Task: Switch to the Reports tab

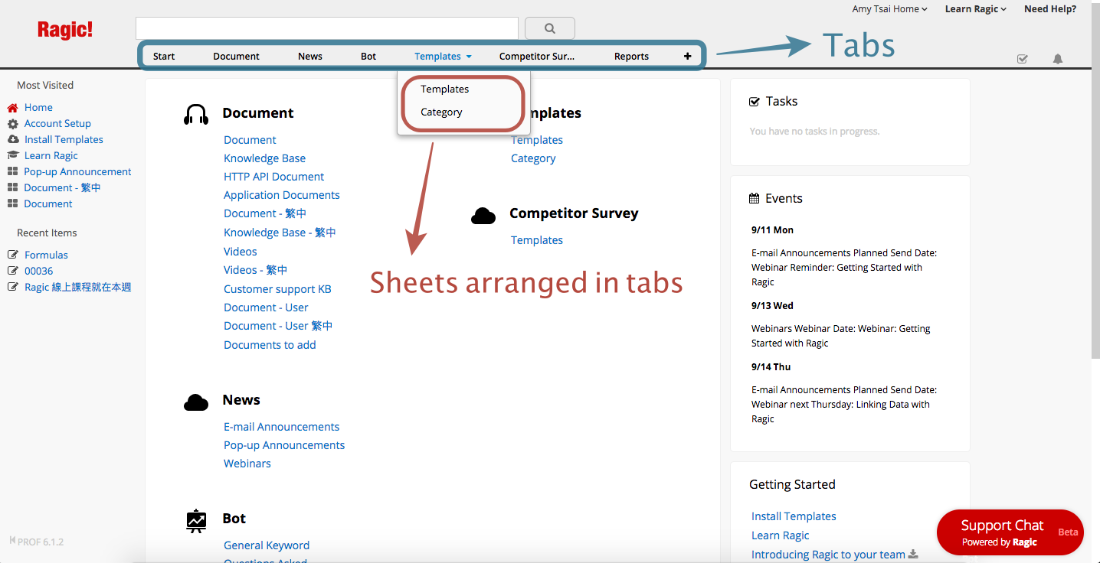Action: pos(631,55)
